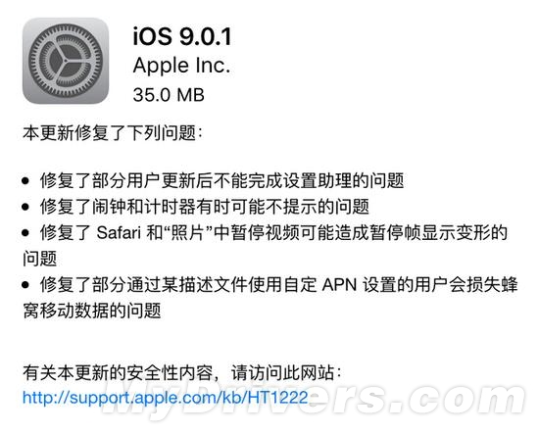Click the bullet about 闹钟和计时器 issue
Screen dimensions: 539x434
pyautogui.click(x=205, y=206)
